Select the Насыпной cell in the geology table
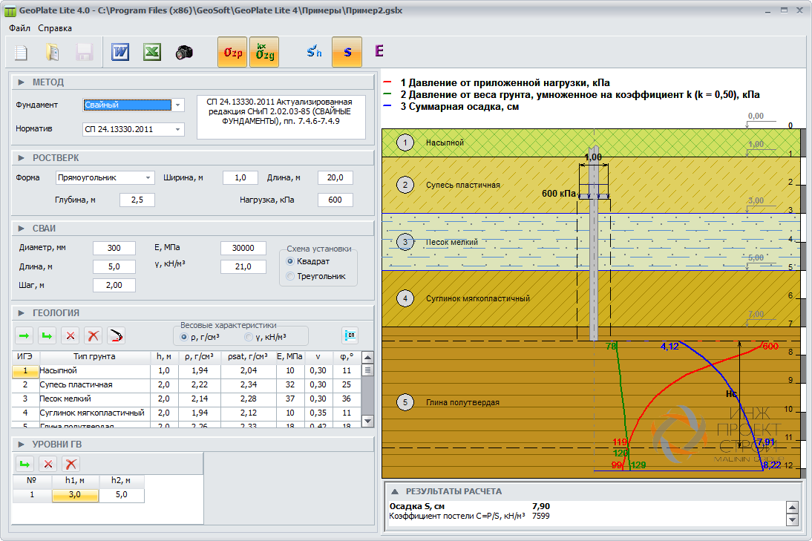 95,370
